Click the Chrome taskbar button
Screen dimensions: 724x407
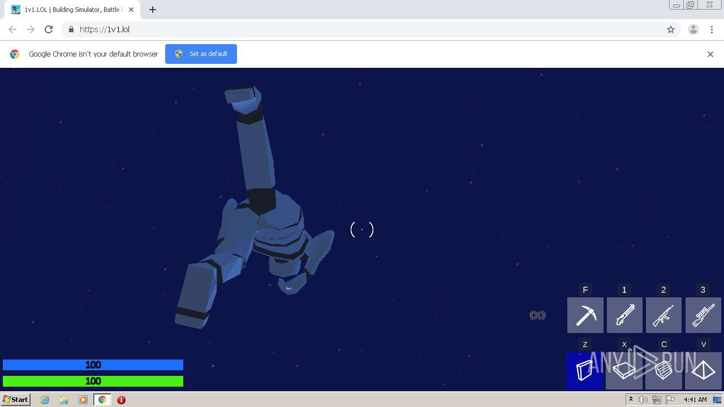(102, 400)
